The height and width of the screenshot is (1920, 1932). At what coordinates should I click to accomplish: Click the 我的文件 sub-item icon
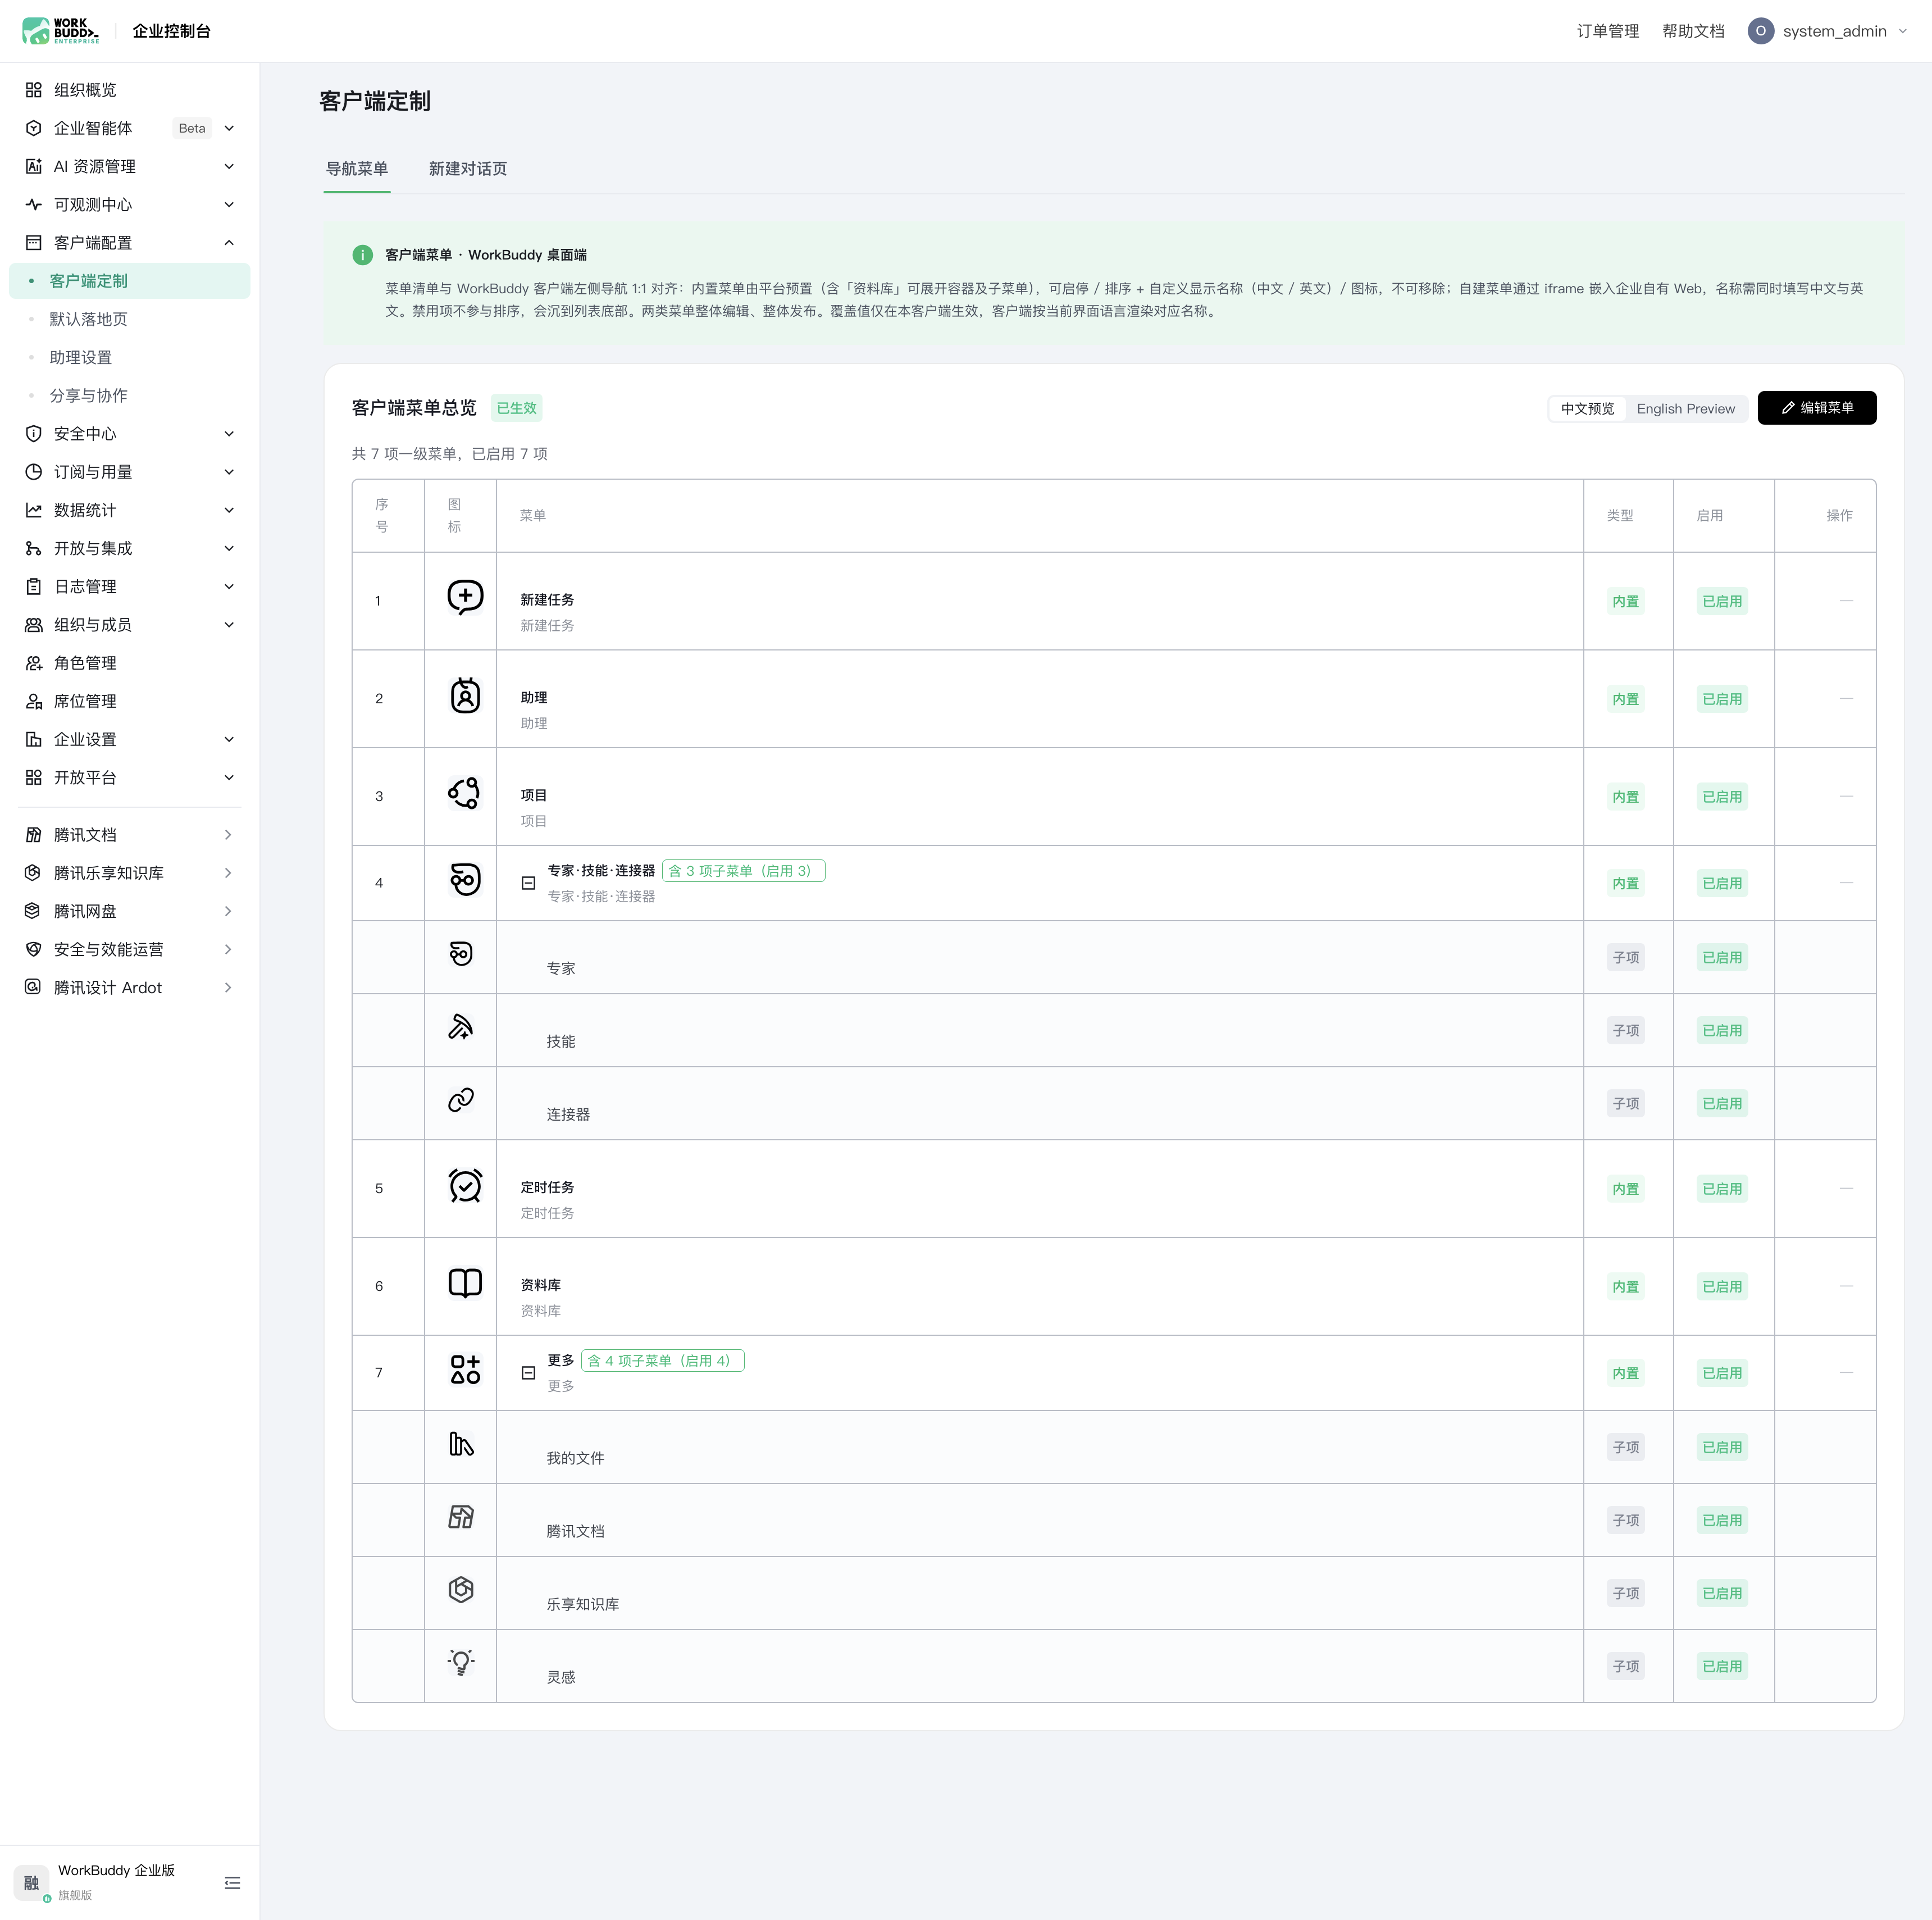point(461,1444)
